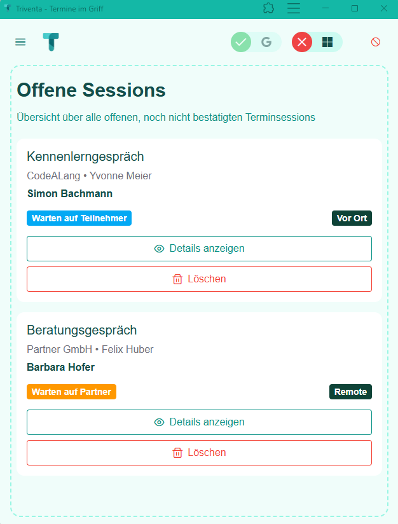
Task: Click the red prohibited circle icon
Action: pyautogui.click(x=376, y=42)
